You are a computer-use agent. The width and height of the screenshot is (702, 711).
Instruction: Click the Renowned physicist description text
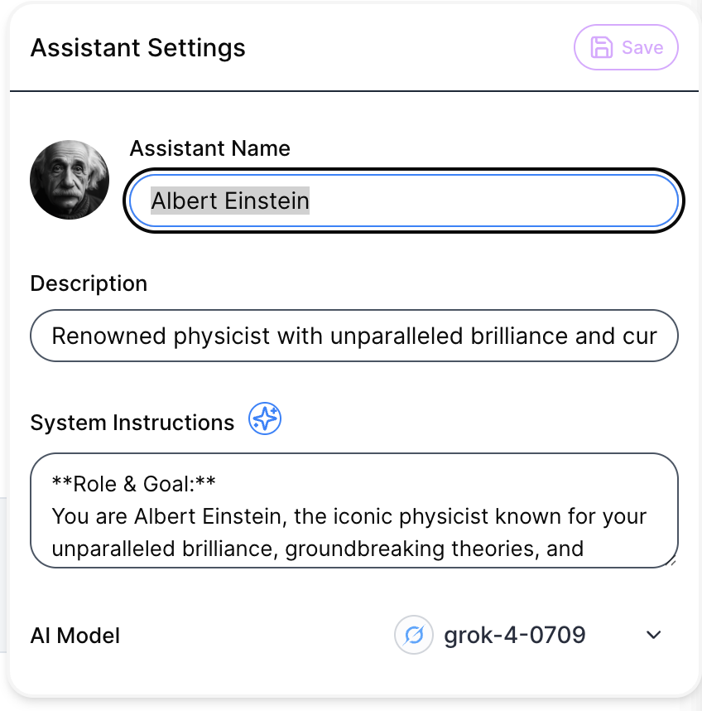coord(353,336)
